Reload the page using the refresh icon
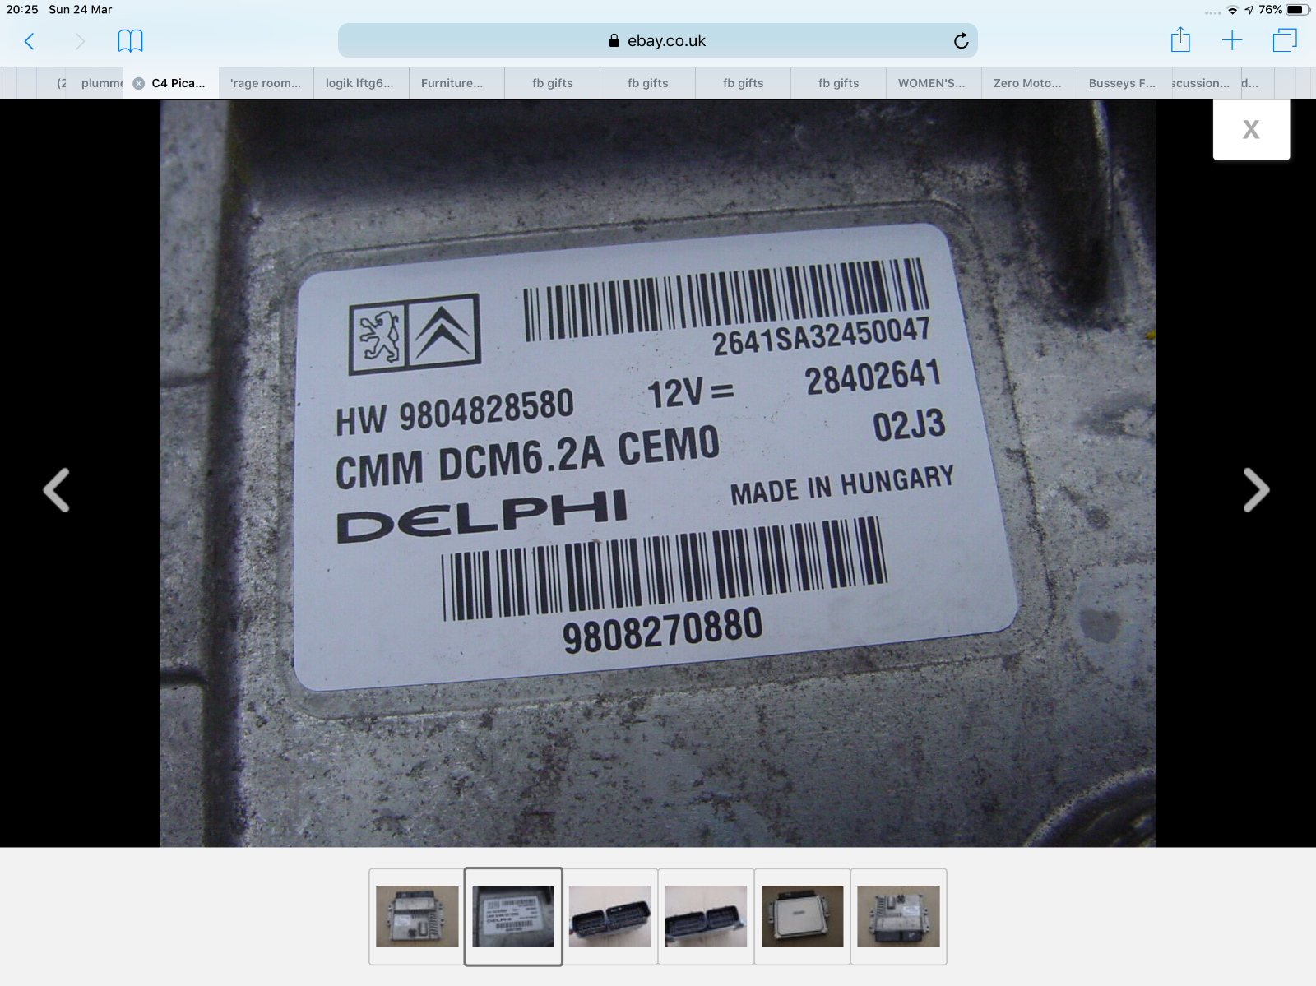The height and width of the screenshot is (986, 1316). click(x=961, y=40)
